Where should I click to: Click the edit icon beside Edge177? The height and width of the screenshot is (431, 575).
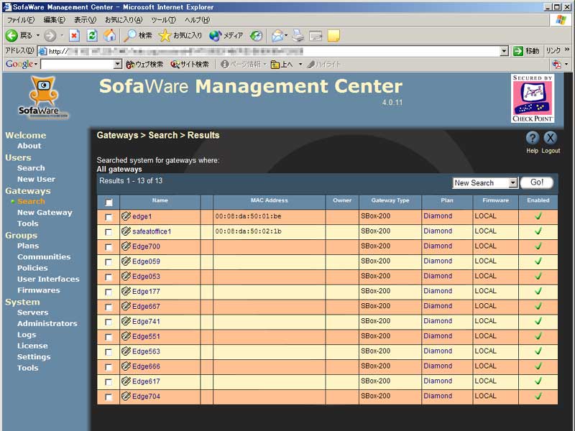click(x=126, y=292)
